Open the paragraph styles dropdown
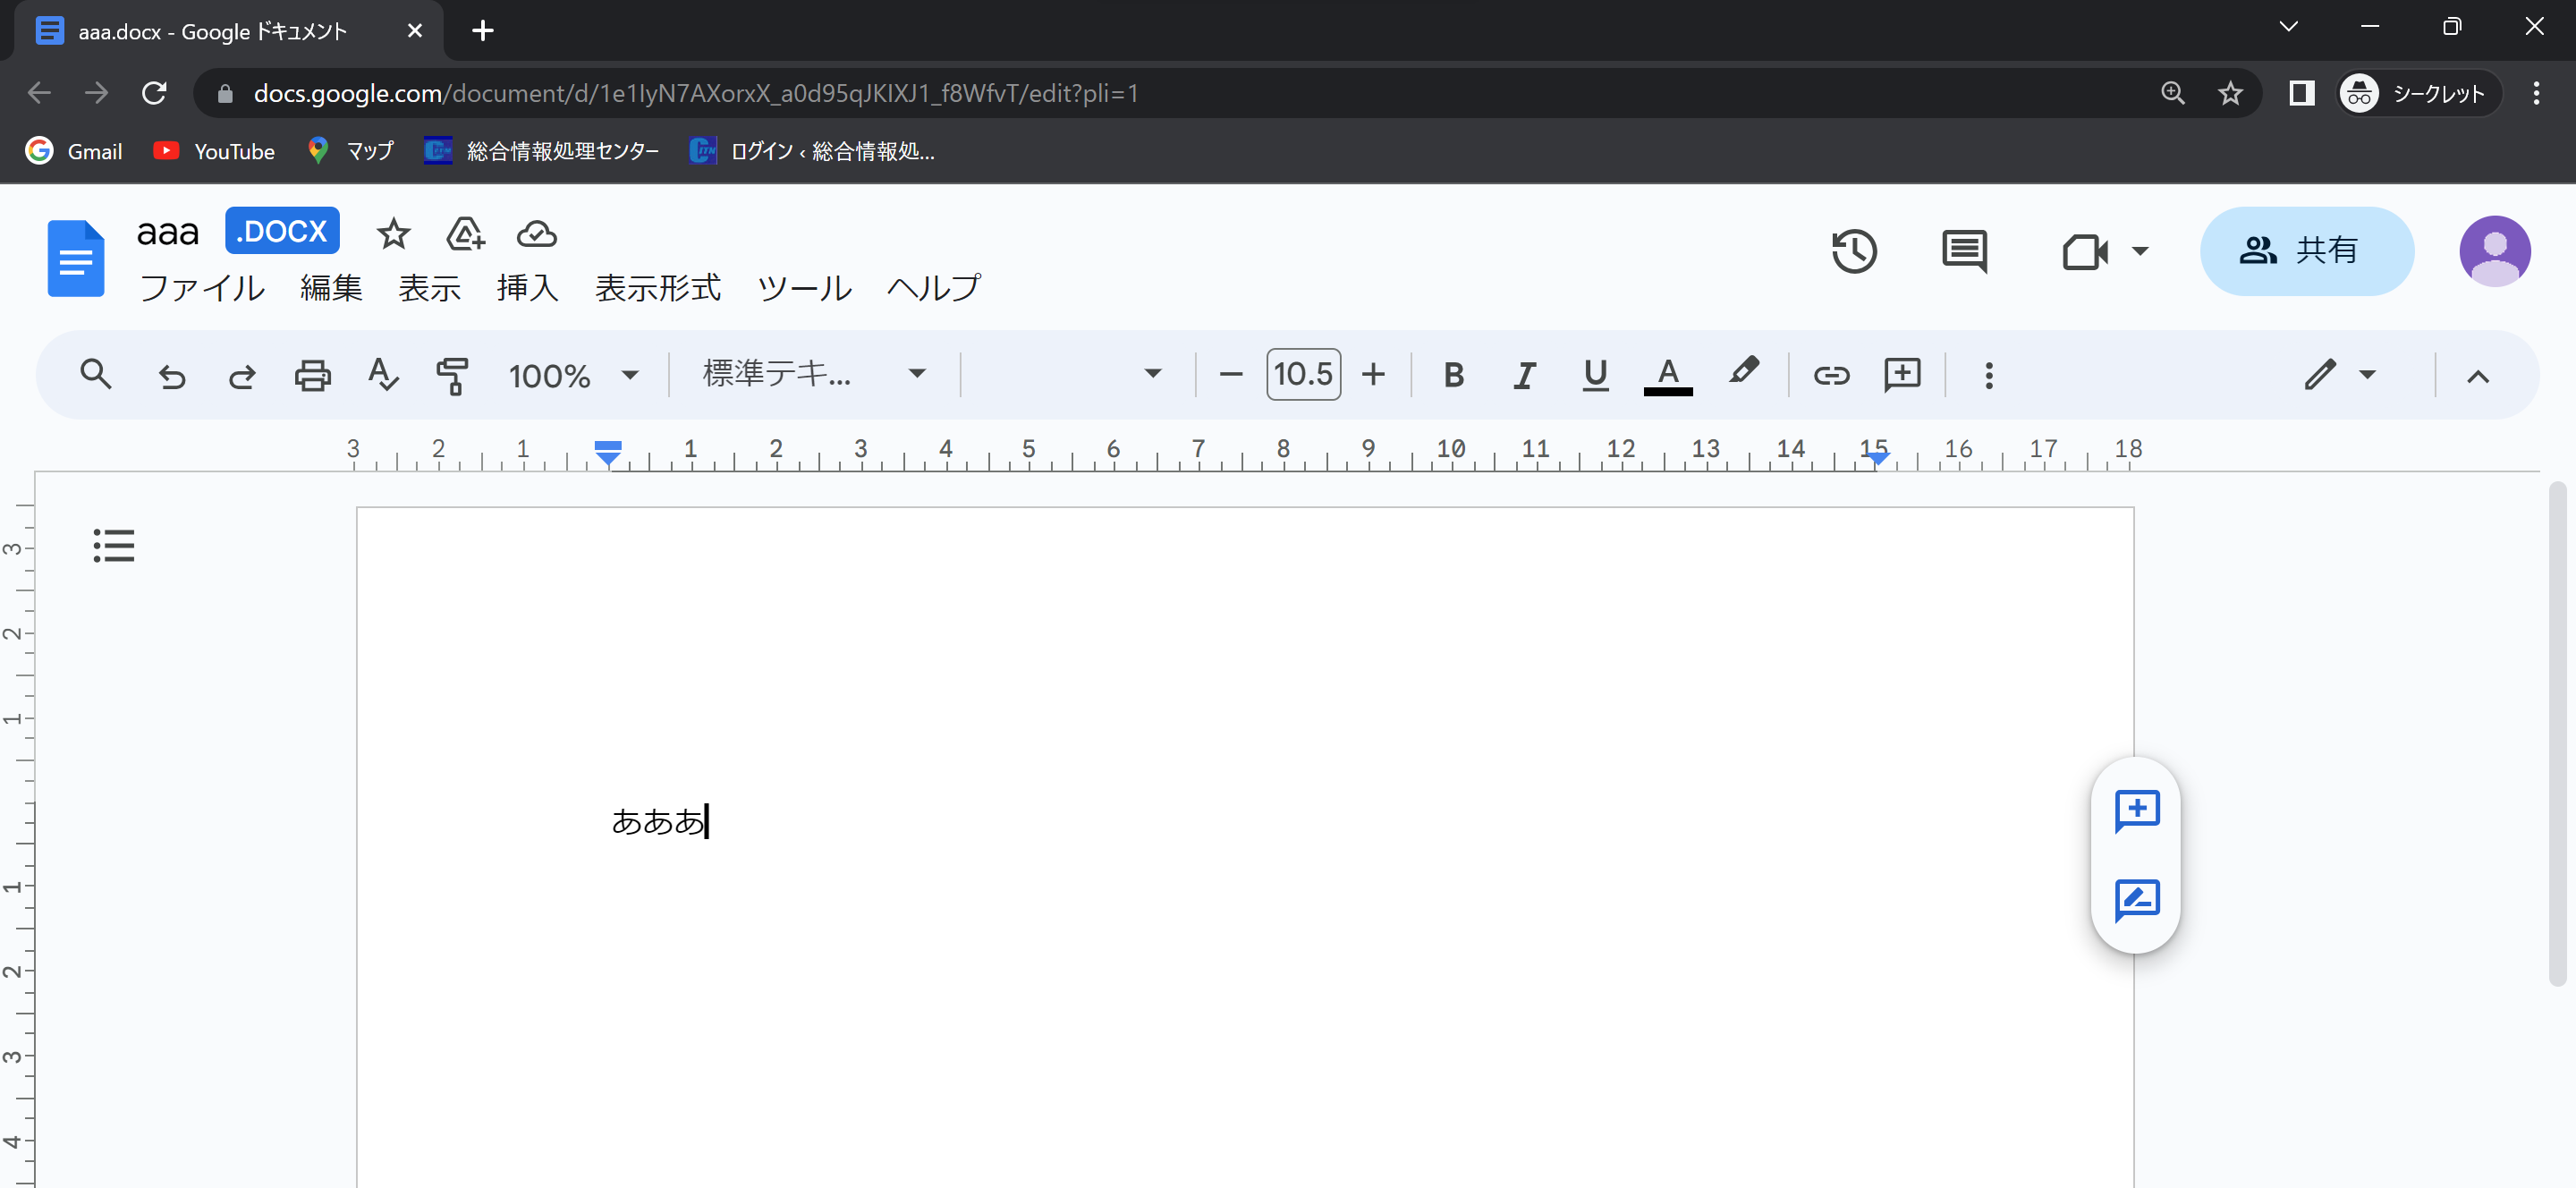This screenshot has height=1188, width=2576. click(x=815, y=373)
